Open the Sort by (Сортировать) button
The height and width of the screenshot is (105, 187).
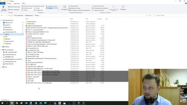pyautogui.click(x=64, y=8)
